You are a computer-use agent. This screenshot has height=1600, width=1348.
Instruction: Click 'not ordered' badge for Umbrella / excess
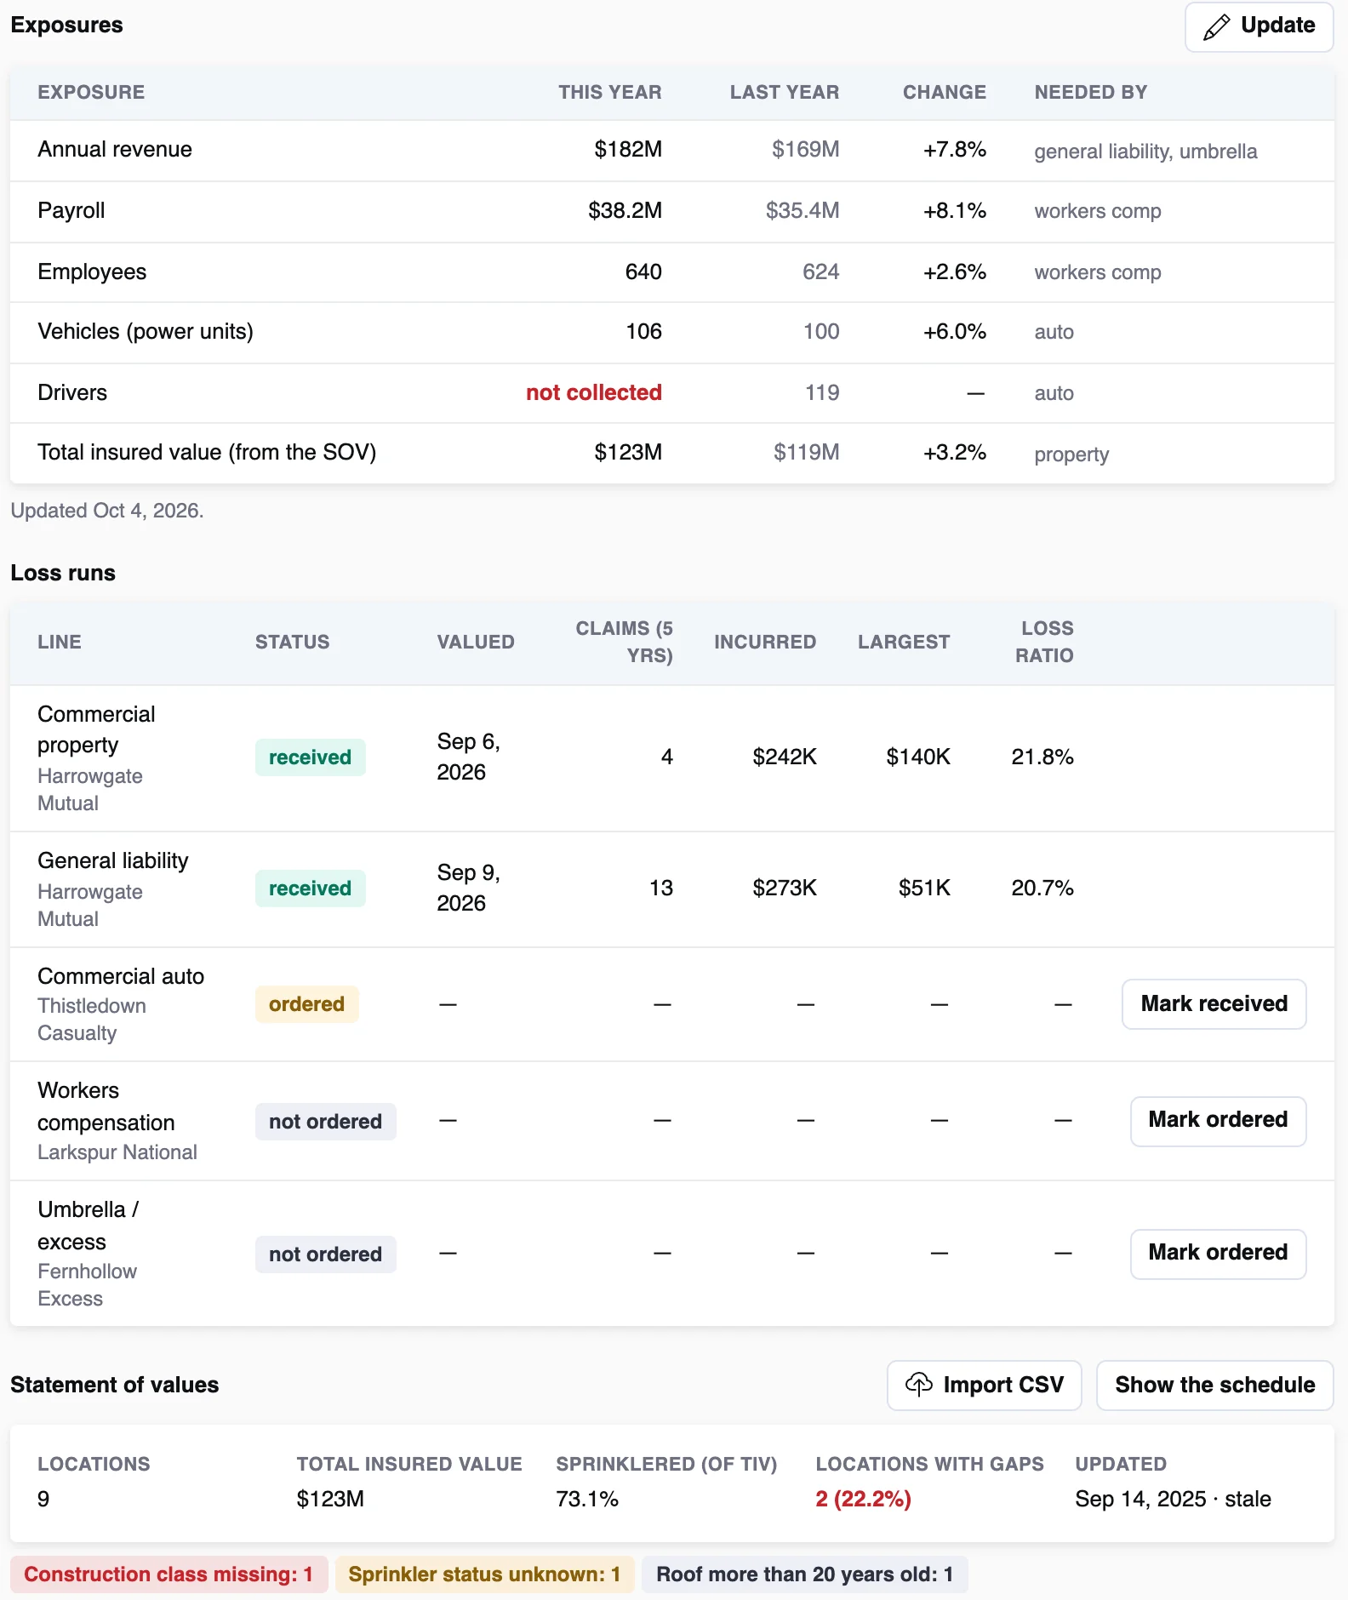325,1254
